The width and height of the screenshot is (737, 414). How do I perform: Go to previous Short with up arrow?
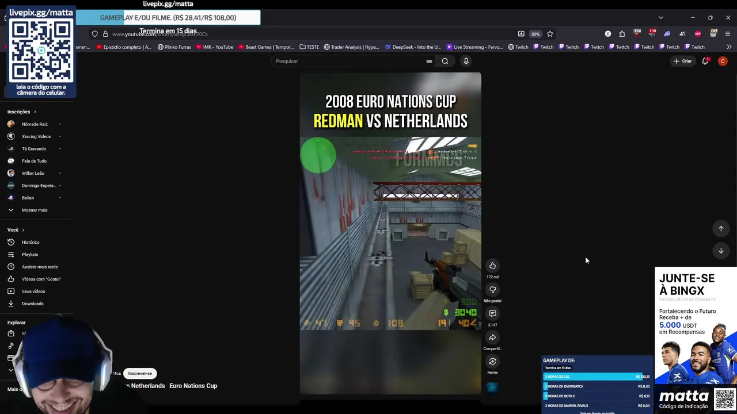(x=721, y=229)
